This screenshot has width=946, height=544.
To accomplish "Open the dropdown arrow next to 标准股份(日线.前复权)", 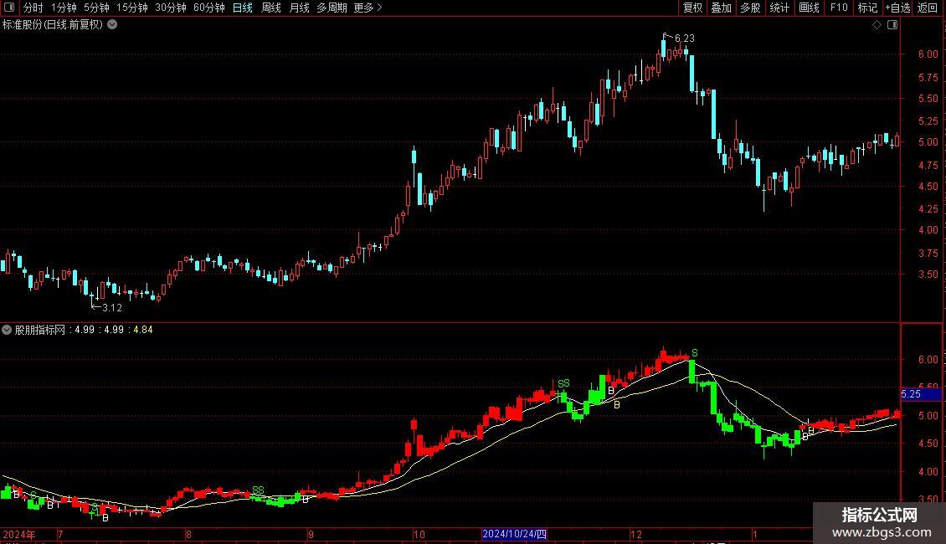I will coord(112,25).
